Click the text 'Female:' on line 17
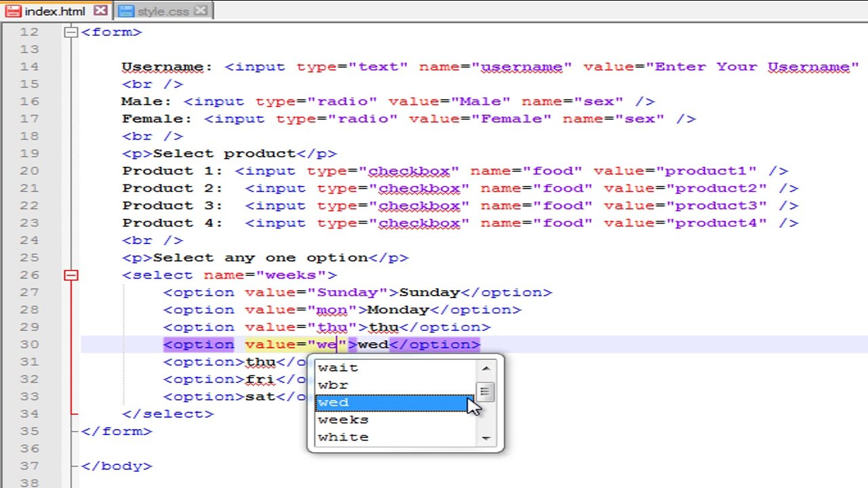Viewport: 868px width, 488px height. pos(157,119)
